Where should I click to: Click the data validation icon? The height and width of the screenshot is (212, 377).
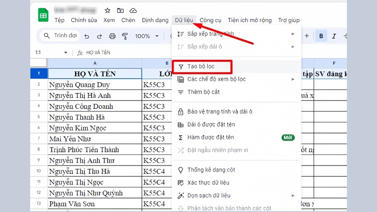point(181,182)
